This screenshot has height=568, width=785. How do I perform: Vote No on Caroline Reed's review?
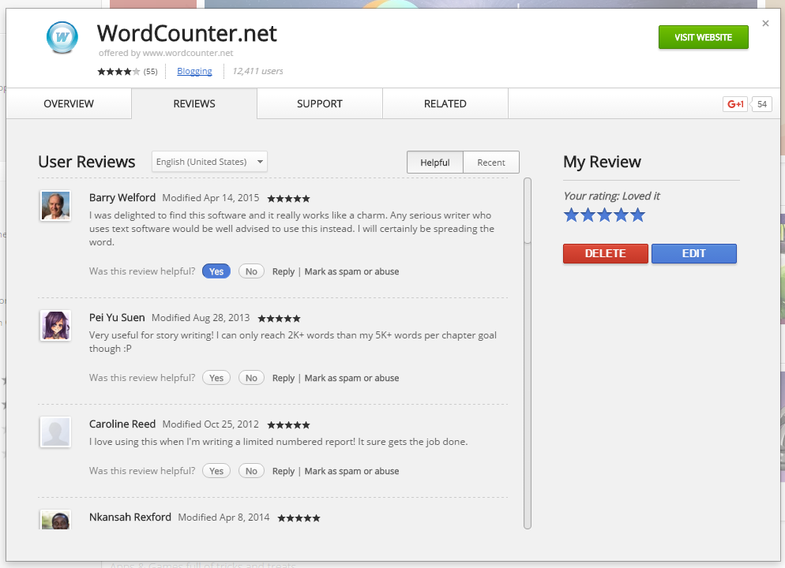click(x=251, y=471)
